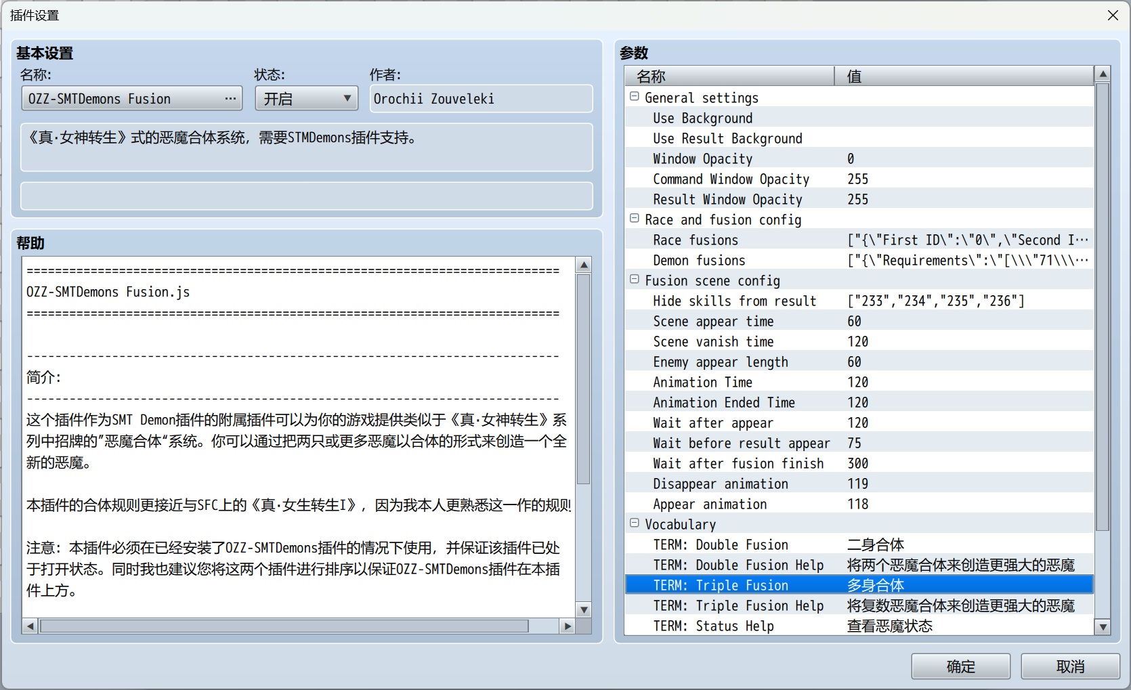The image size is (1131, 690).
Task: Select Result Window Opacity parameter
Action: [859, 199]
